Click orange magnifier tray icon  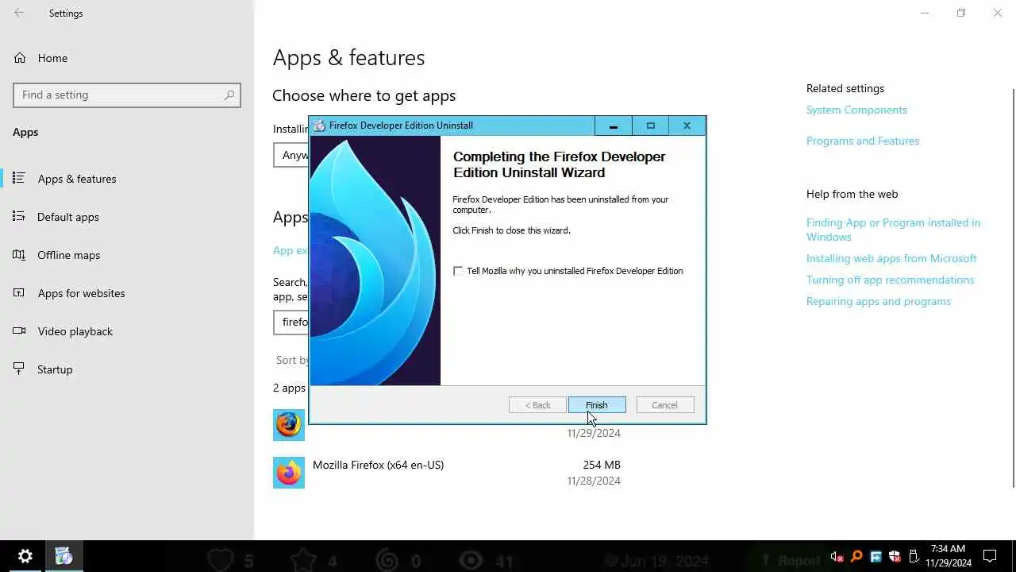[x=856, y=557]
